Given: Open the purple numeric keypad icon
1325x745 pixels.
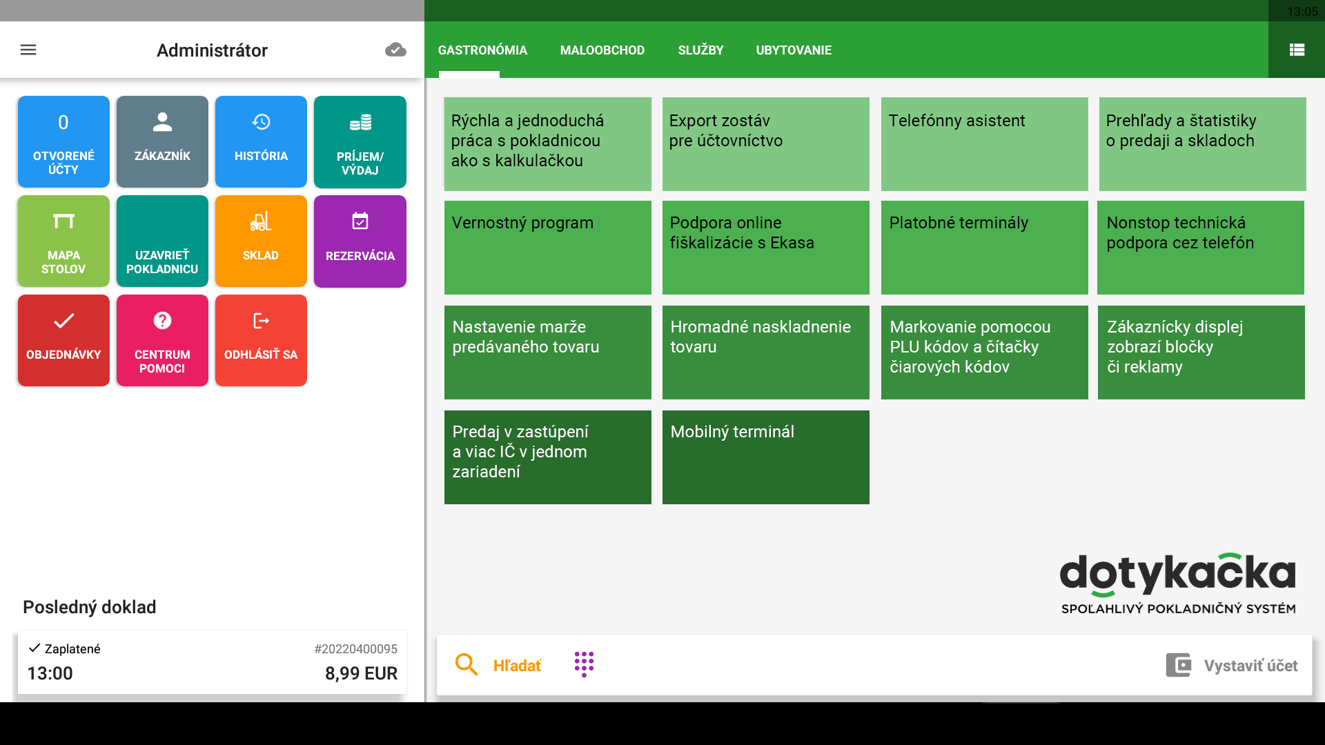Looking at the screenshot, I should pos(584,664).
